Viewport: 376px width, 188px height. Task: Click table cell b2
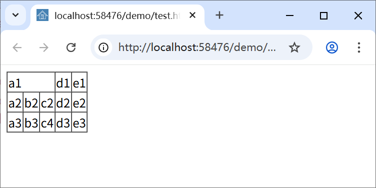point(31,102)
